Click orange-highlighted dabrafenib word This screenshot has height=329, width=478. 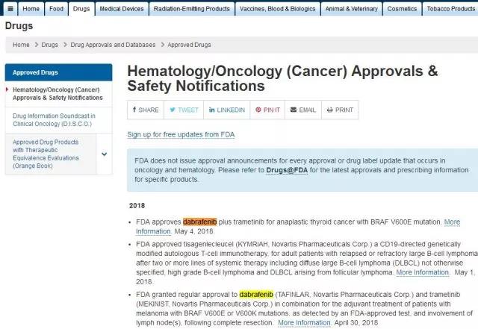199,222
